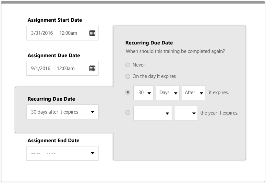
Task: Choose 'On the day it expires' radio button
Action: pos(128,76)
